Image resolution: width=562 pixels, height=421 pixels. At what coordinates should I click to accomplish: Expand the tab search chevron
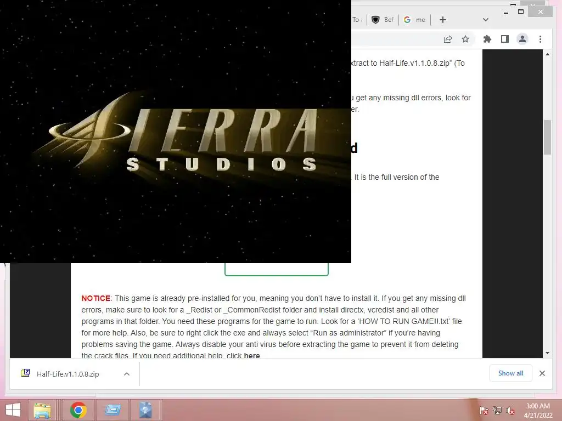tap(485, 20)
